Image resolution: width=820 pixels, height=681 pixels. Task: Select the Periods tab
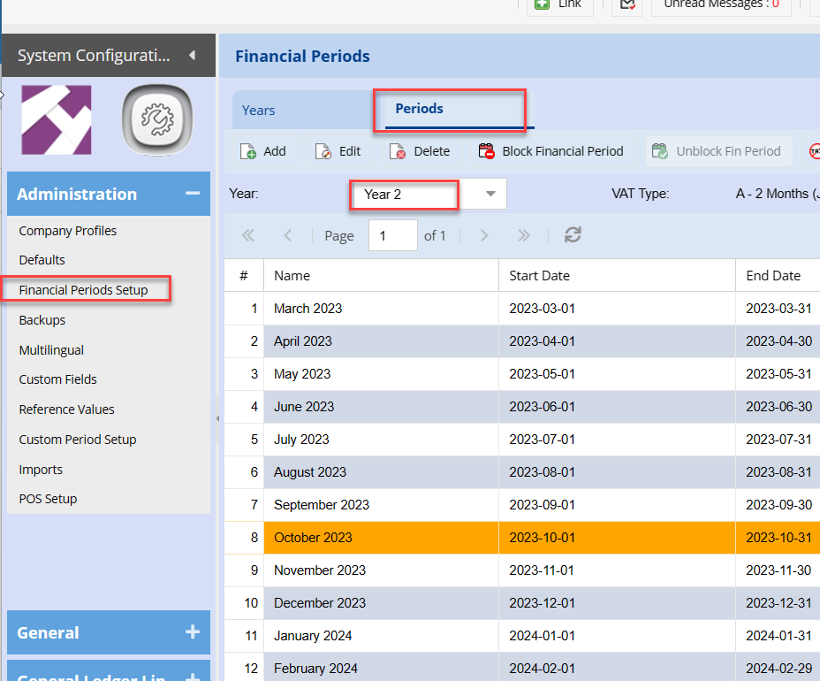pyautogui.click(x=420, y=109)
